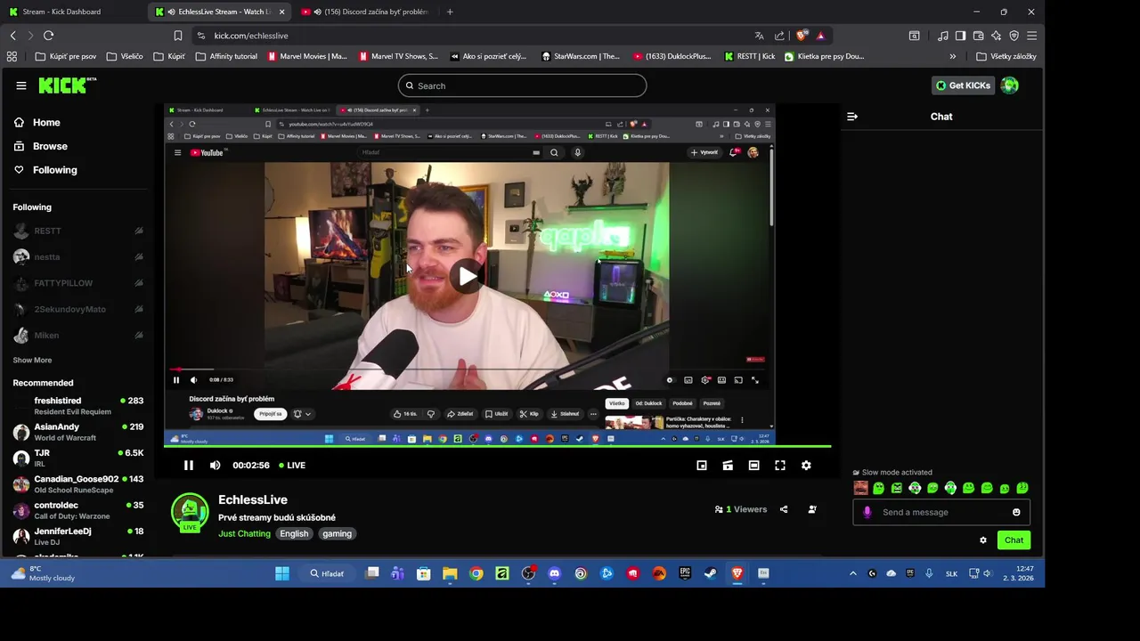Viewport: 1140px width, 641px height.
Task: Open the emoji picker in message box
Action: tap(1016, 512)
